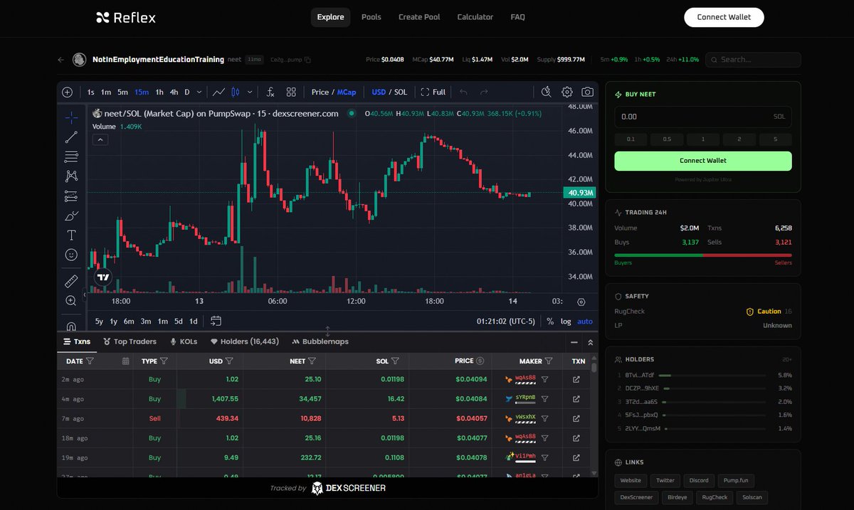Click the top Connect Wallet button

pos(724,17)
